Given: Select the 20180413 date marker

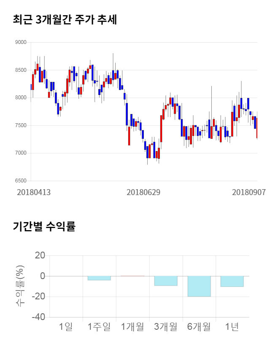Looking at the screenshot, I should pos(34,192).
